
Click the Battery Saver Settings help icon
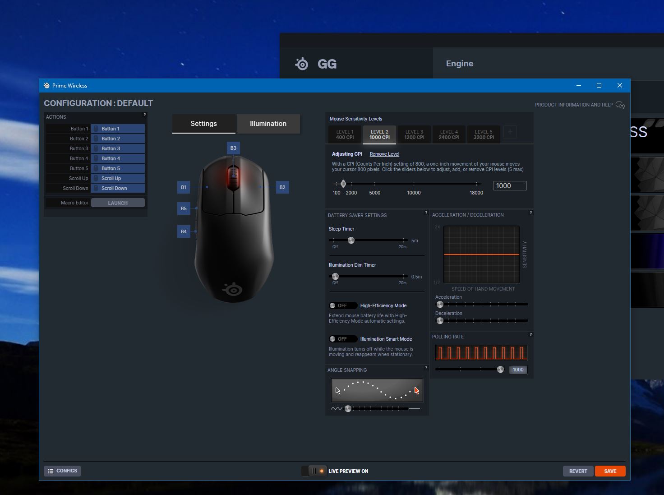[x=426, y=213]
